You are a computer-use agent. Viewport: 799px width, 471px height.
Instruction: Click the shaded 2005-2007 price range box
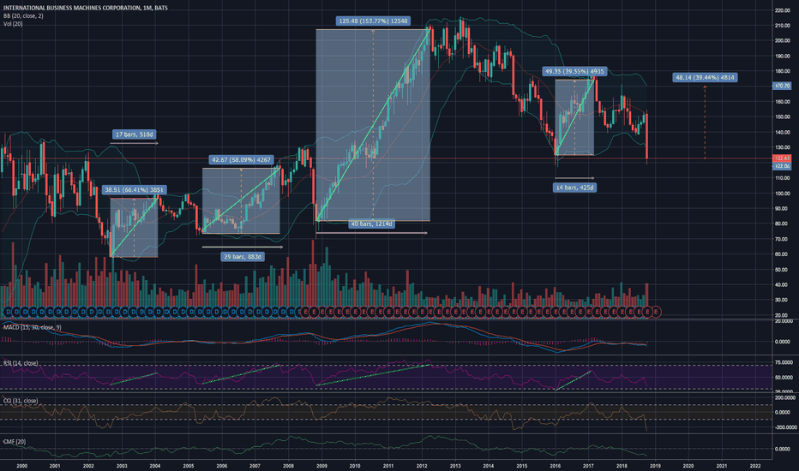coord(241,200)
